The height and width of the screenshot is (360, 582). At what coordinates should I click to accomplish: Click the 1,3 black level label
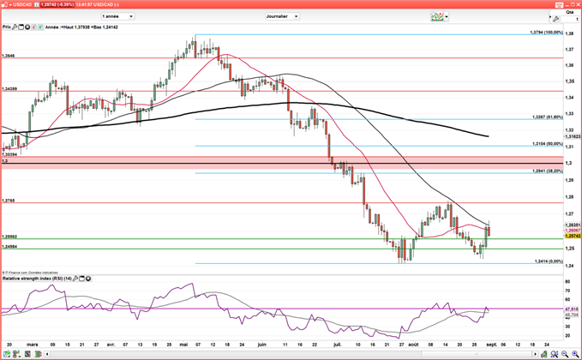tap(3, 161)
